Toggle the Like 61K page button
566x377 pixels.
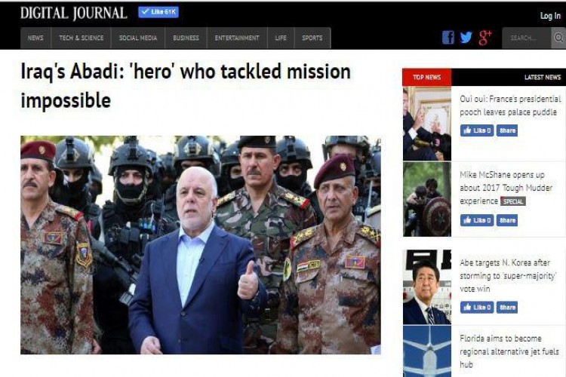(x=158, y=12)
